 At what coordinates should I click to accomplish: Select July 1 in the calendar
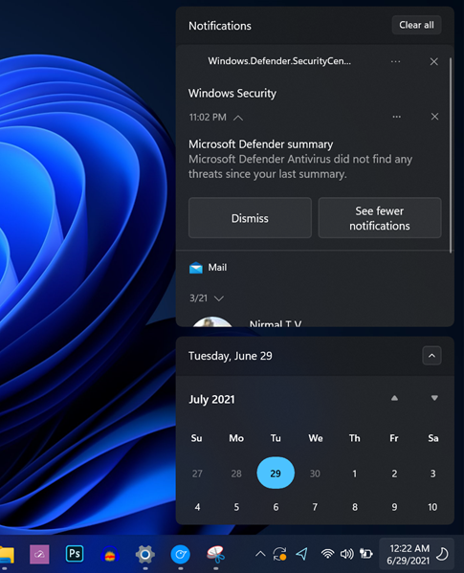[x=354, y=474]
